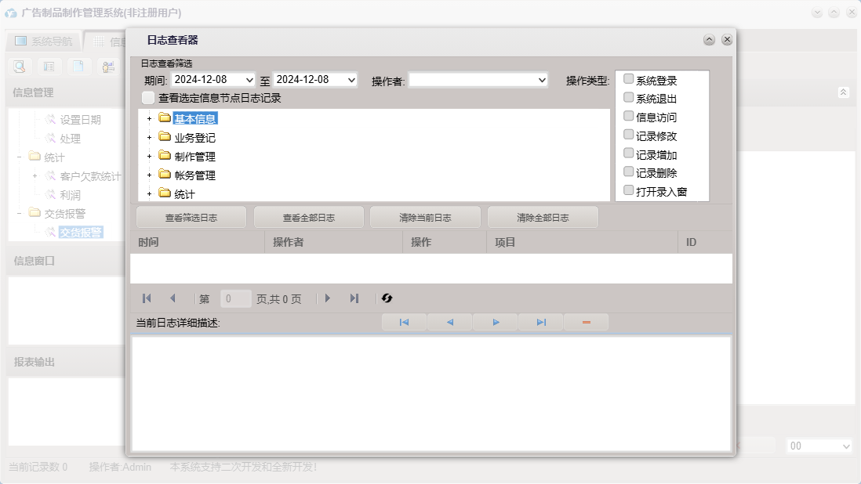This screenshot has height=484, width=861.
Task: Click the 清除当前日志 button
Action: point(426,218)
